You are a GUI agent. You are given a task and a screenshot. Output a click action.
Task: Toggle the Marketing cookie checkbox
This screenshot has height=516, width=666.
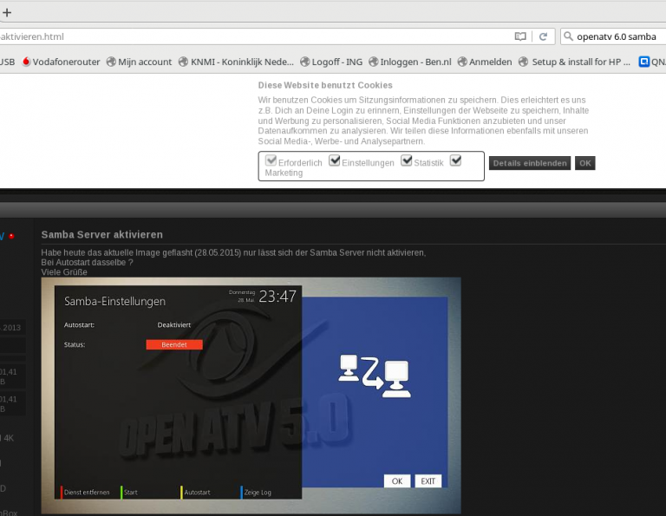(455, 161)
